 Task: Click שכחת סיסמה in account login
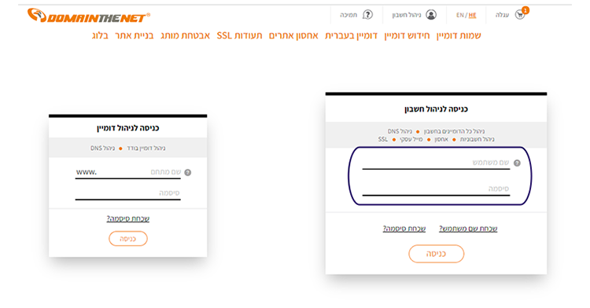(x=404, y=229)
